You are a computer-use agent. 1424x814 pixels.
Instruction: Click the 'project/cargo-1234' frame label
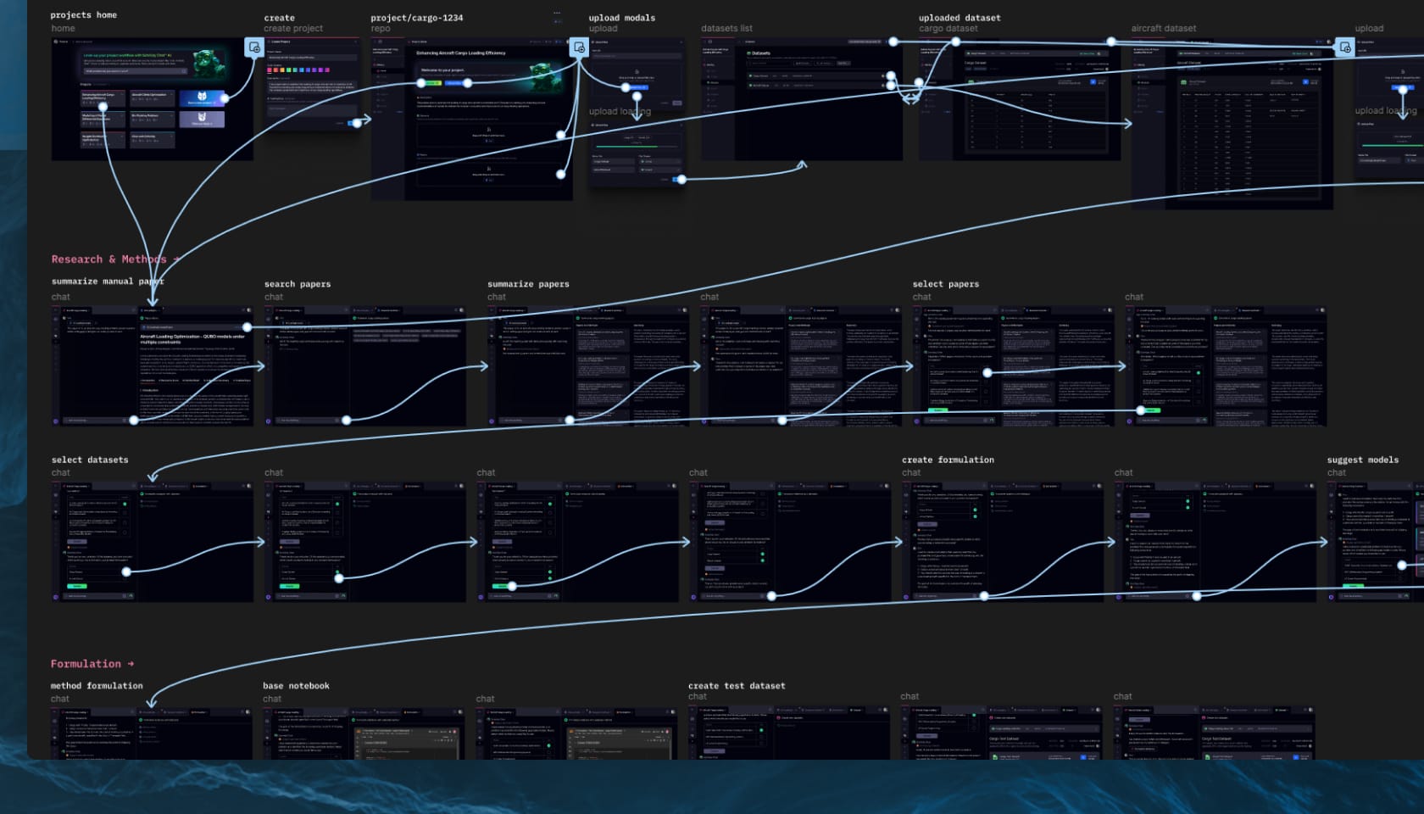point(417,17)
